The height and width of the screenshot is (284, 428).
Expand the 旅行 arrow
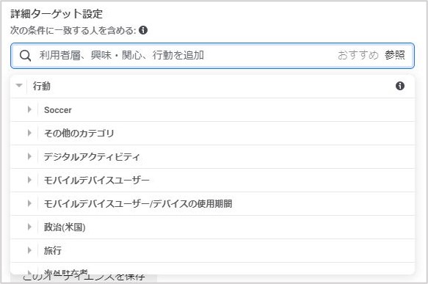pos(29,250)
